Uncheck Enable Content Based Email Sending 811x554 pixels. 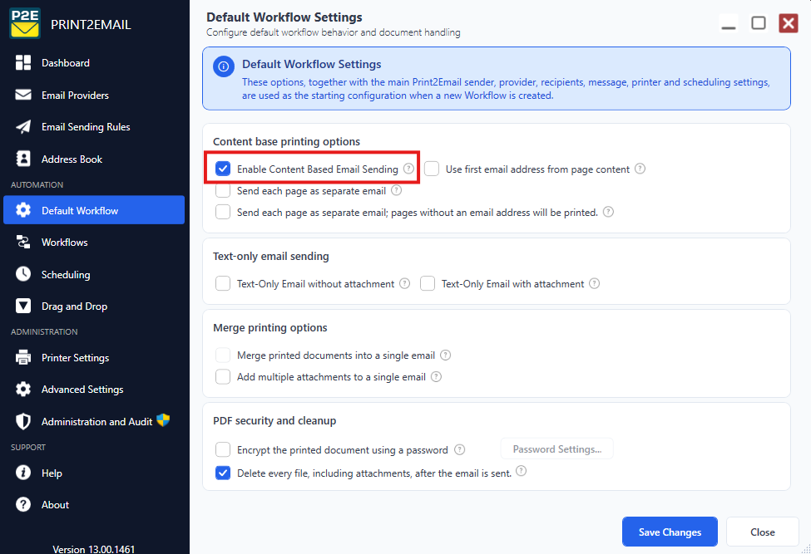(223, 169)
